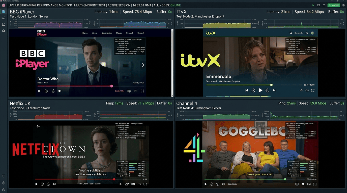Go fullscreen in the Channel 4 player
The height and width of the screenshot is (193, 347).
tap(315, 184)
